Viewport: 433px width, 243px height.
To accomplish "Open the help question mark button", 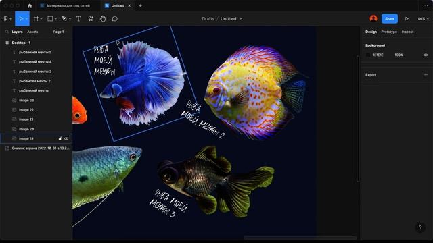I will coord(420,227).
